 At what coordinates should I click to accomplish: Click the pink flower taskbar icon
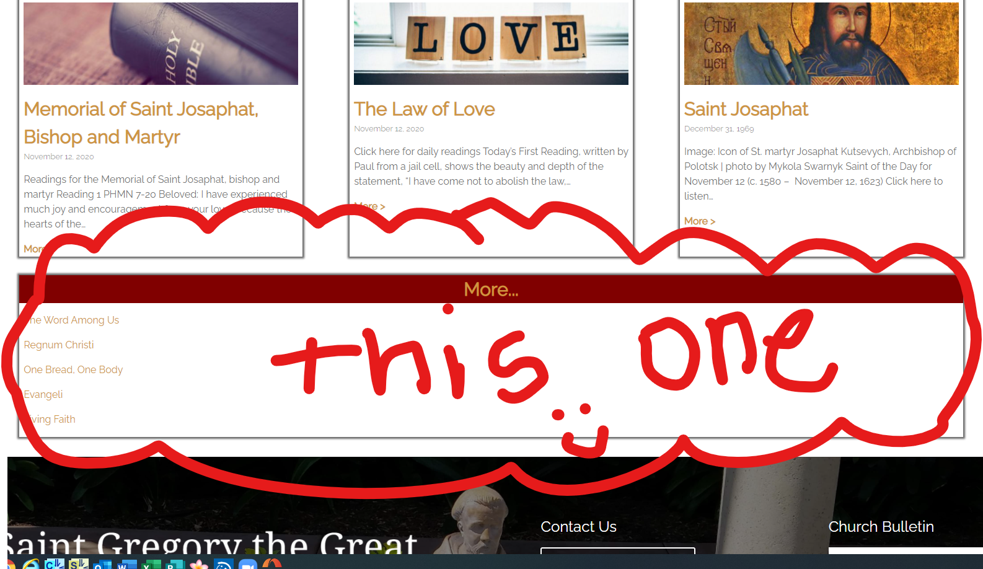point(199,564)
